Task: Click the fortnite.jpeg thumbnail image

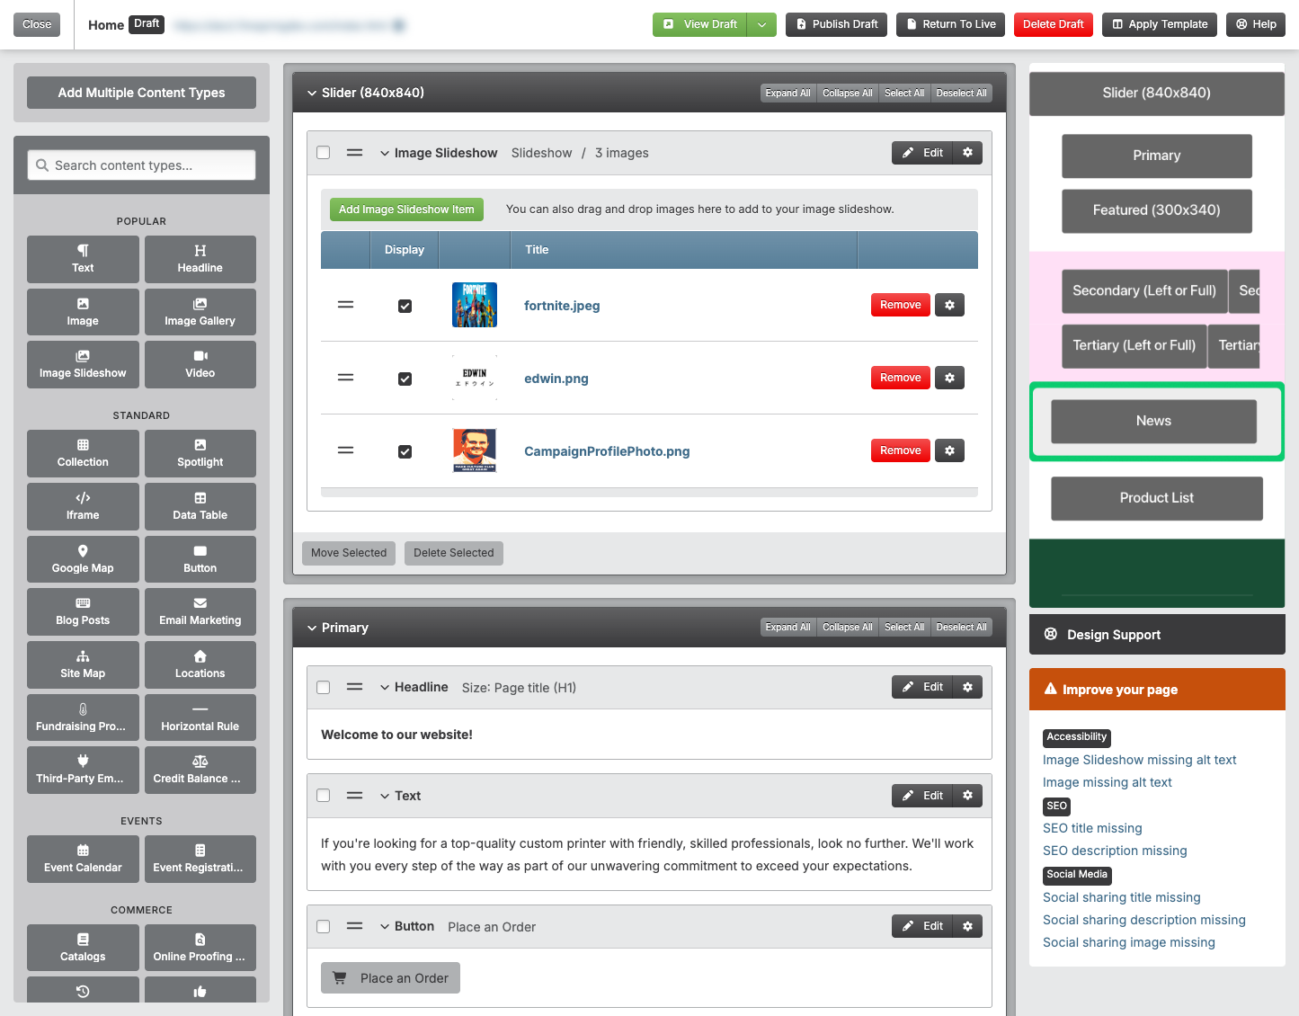Action: click(x=475, y=305)
